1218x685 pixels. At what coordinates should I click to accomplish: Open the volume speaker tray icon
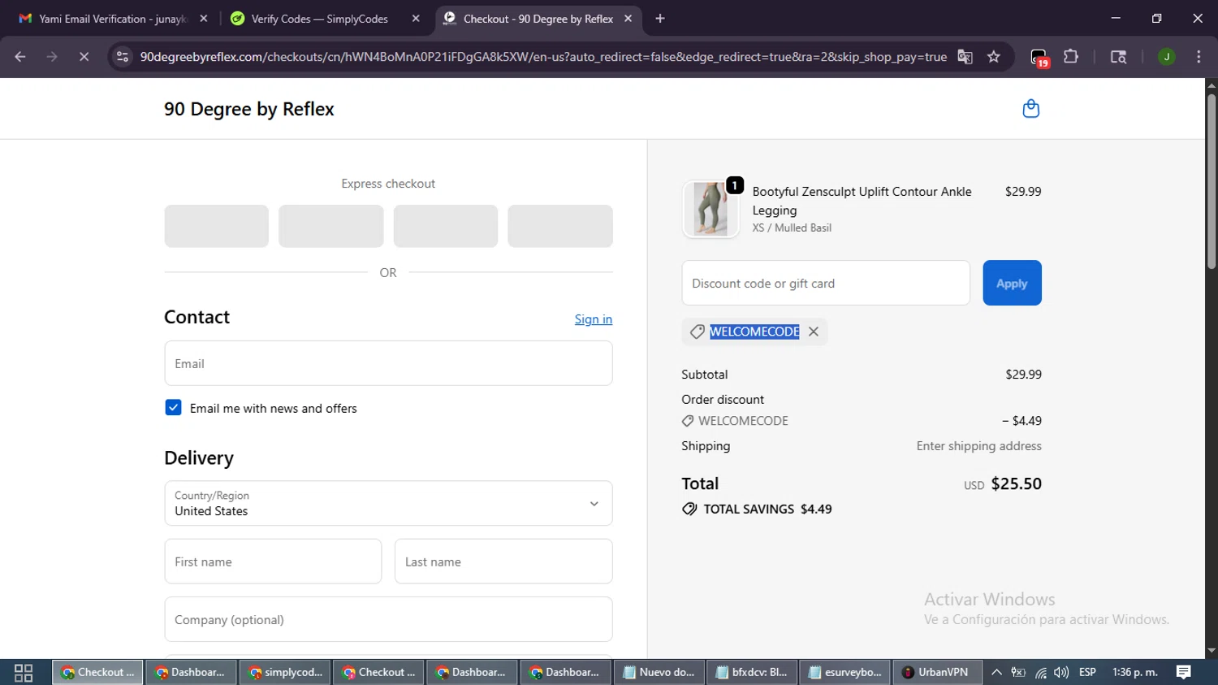tap(1061, 672)
